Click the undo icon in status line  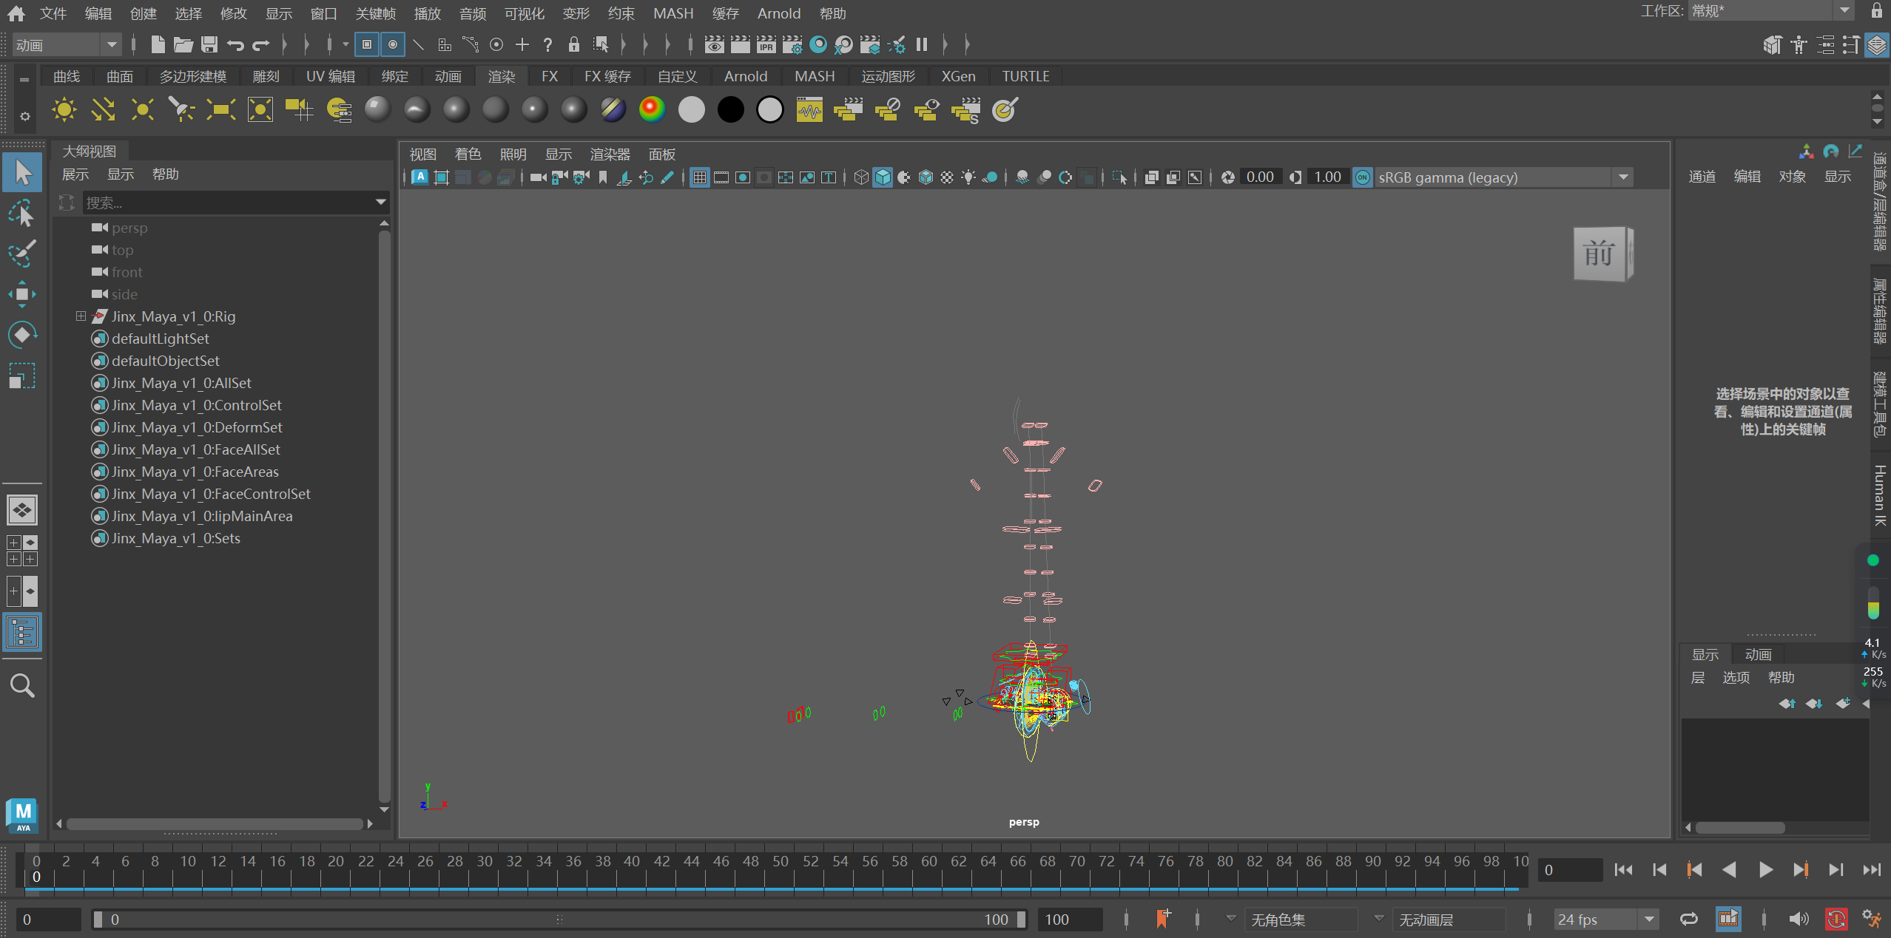(x=235, y=45)
